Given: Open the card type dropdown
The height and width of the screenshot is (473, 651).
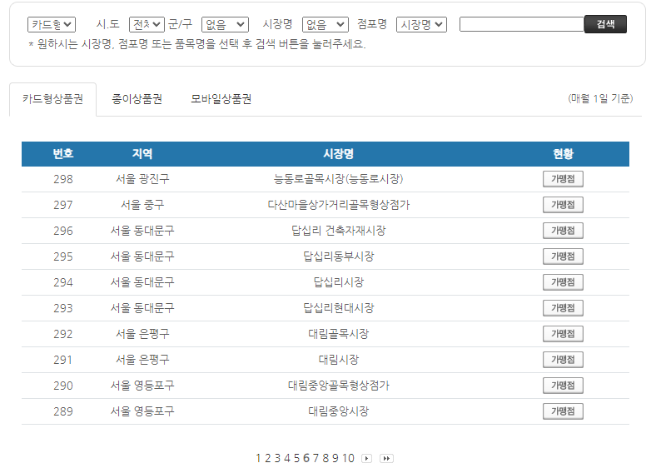Looking at the screenshot, I should [x=52, y=24].
